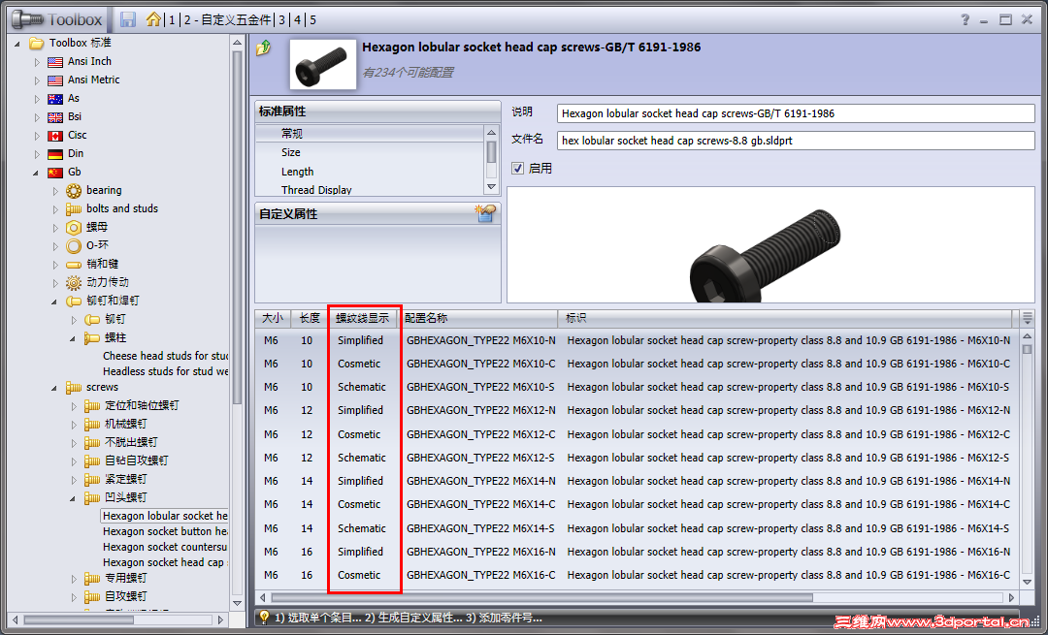Click the screw thumbnail in the header

click(322, 65)
